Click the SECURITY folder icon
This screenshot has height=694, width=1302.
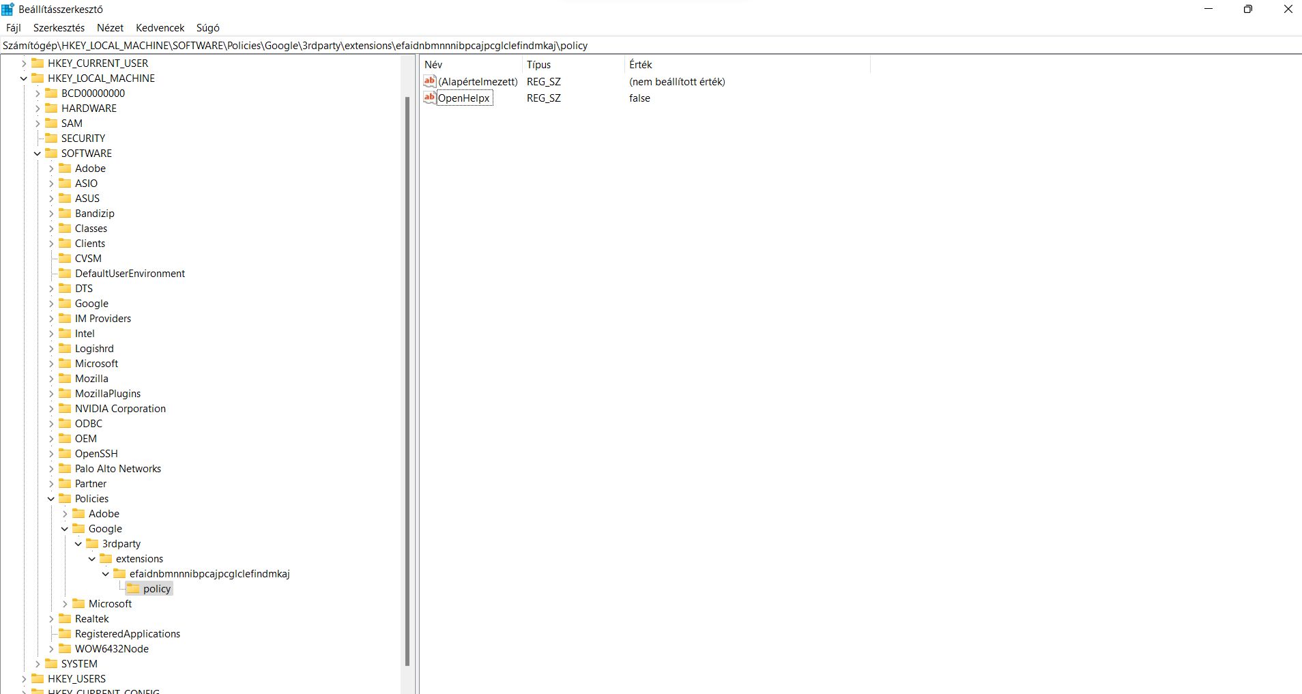(51, 138)
